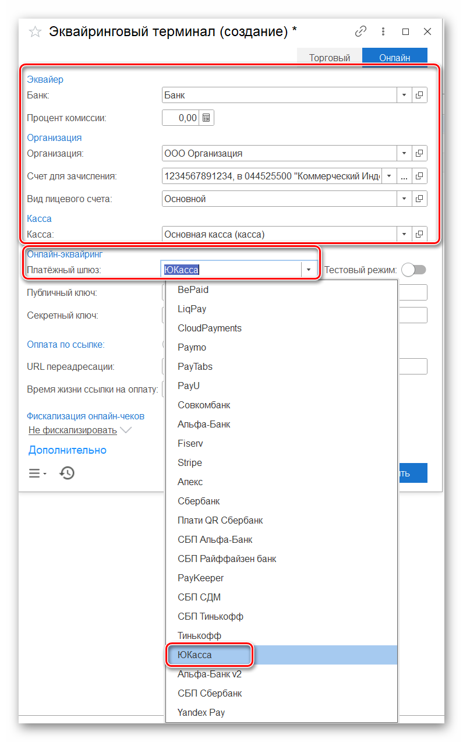This screenshot has width=463, height=742.
Task: Switch to the Торговый tab
Action: [330, 58]
